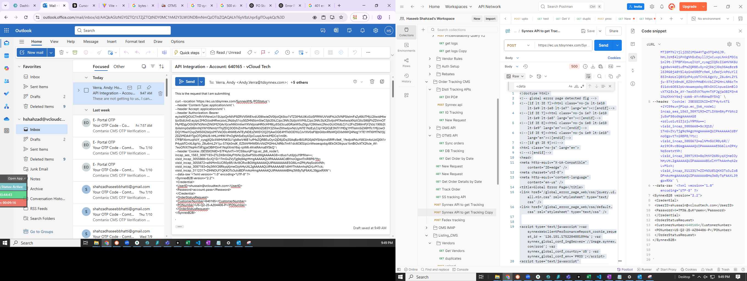Click the Archive icon in Outlook ribbon
The width and height of the screenshot is (747, 281).
pyautogui.click(x=75, y=52)
